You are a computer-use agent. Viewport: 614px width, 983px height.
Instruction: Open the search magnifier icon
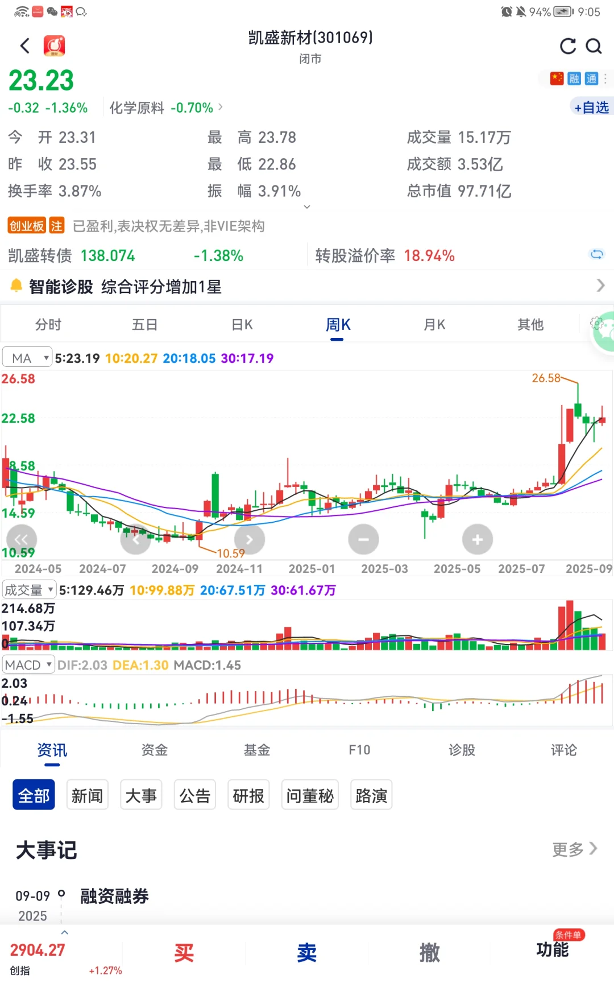tap(594, 46)
